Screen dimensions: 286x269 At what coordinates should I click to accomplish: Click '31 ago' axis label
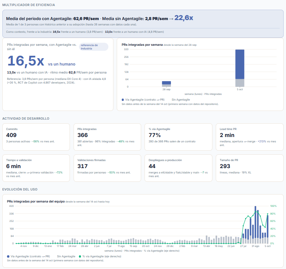pos(255,246)
